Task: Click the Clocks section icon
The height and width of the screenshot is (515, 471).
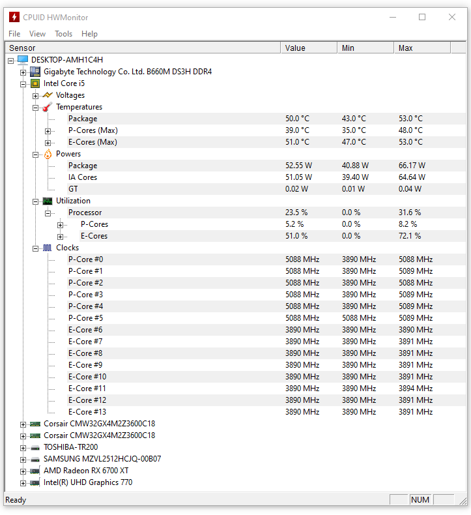Action: (x=48, y=248)
